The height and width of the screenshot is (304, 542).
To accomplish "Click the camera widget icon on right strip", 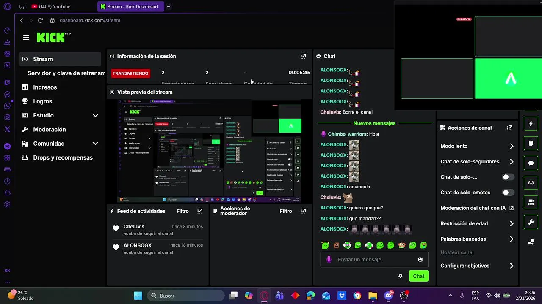I will pos(531,203).
